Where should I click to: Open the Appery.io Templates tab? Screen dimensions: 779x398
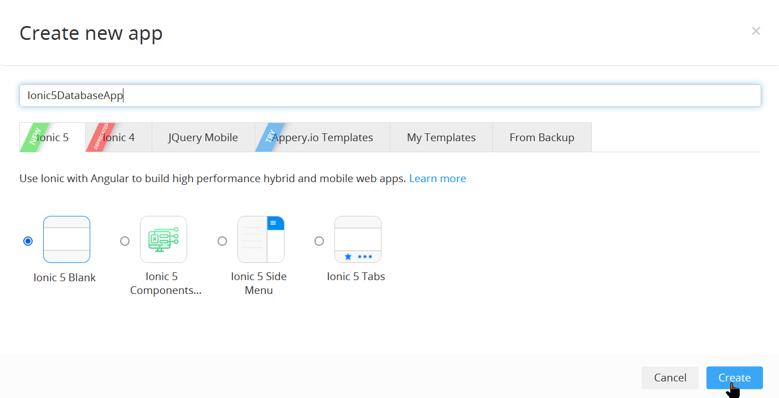point(322,137)
